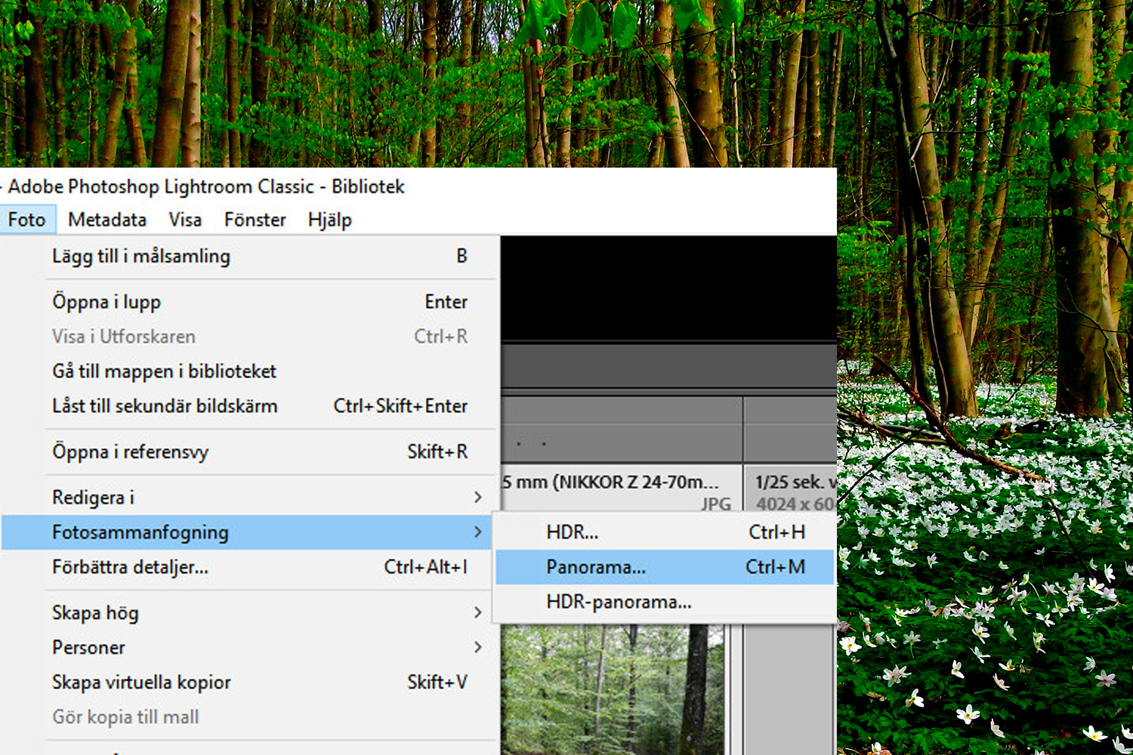The width and height of the screenshot is (1133, 755).
Task: Open the Foto menu
Action: coord(28,220)
